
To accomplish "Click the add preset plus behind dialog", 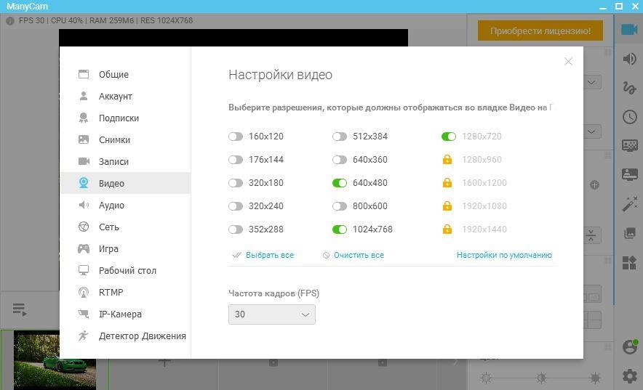I will pyautogui.click(x=164, y=362).
